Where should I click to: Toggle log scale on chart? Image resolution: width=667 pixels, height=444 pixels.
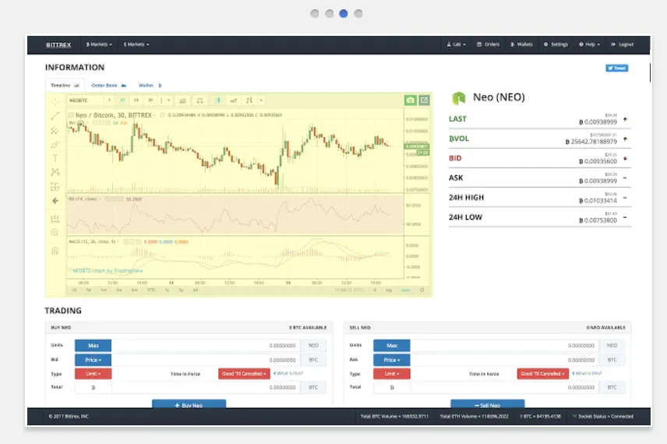click(388, 290)
